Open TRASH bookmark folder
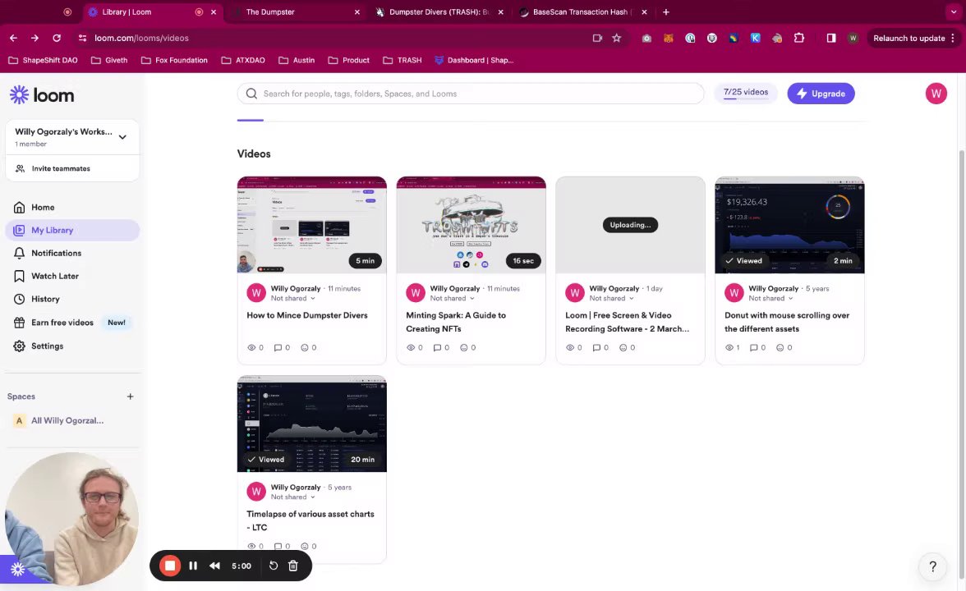Viewport: 966px width, 591px height. pos(402,61)
